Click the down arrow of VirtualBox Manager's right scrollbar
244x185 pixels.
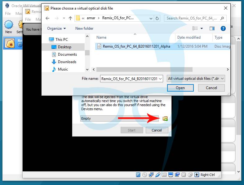(239, 172)
